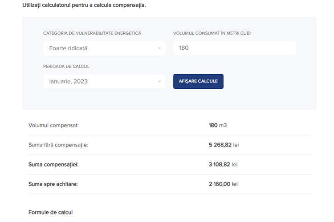
Task: Click the 'Utilizați calculatorul' intro sentence
Action: (84, 5)
